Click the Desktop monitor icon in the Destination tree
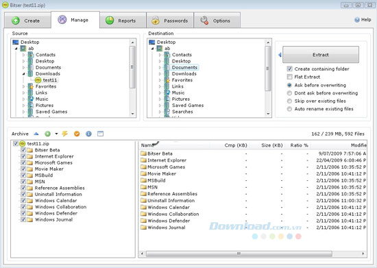377x268 pixels. point(152,42)
